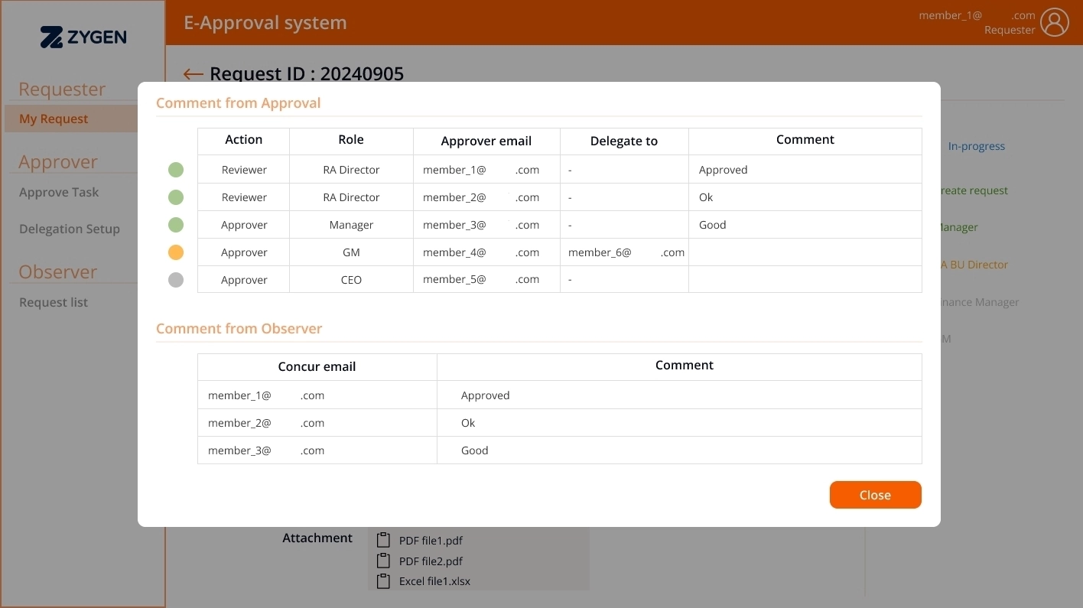Viewport: 1083px width, 608px height.
Task: Go to Delegation Setup
Action: 70,229
